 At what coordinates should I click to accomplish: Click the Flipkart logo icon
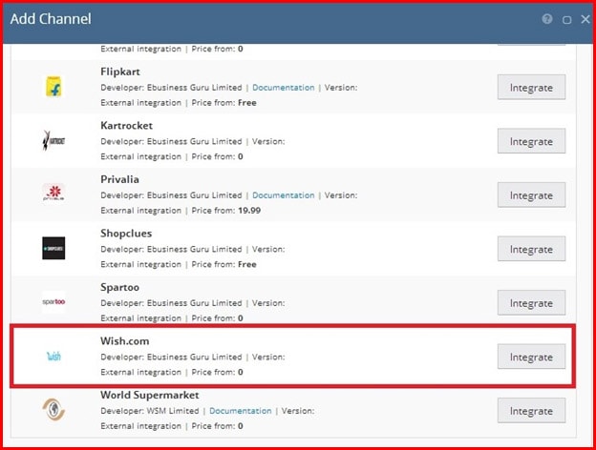click(53, 87)
